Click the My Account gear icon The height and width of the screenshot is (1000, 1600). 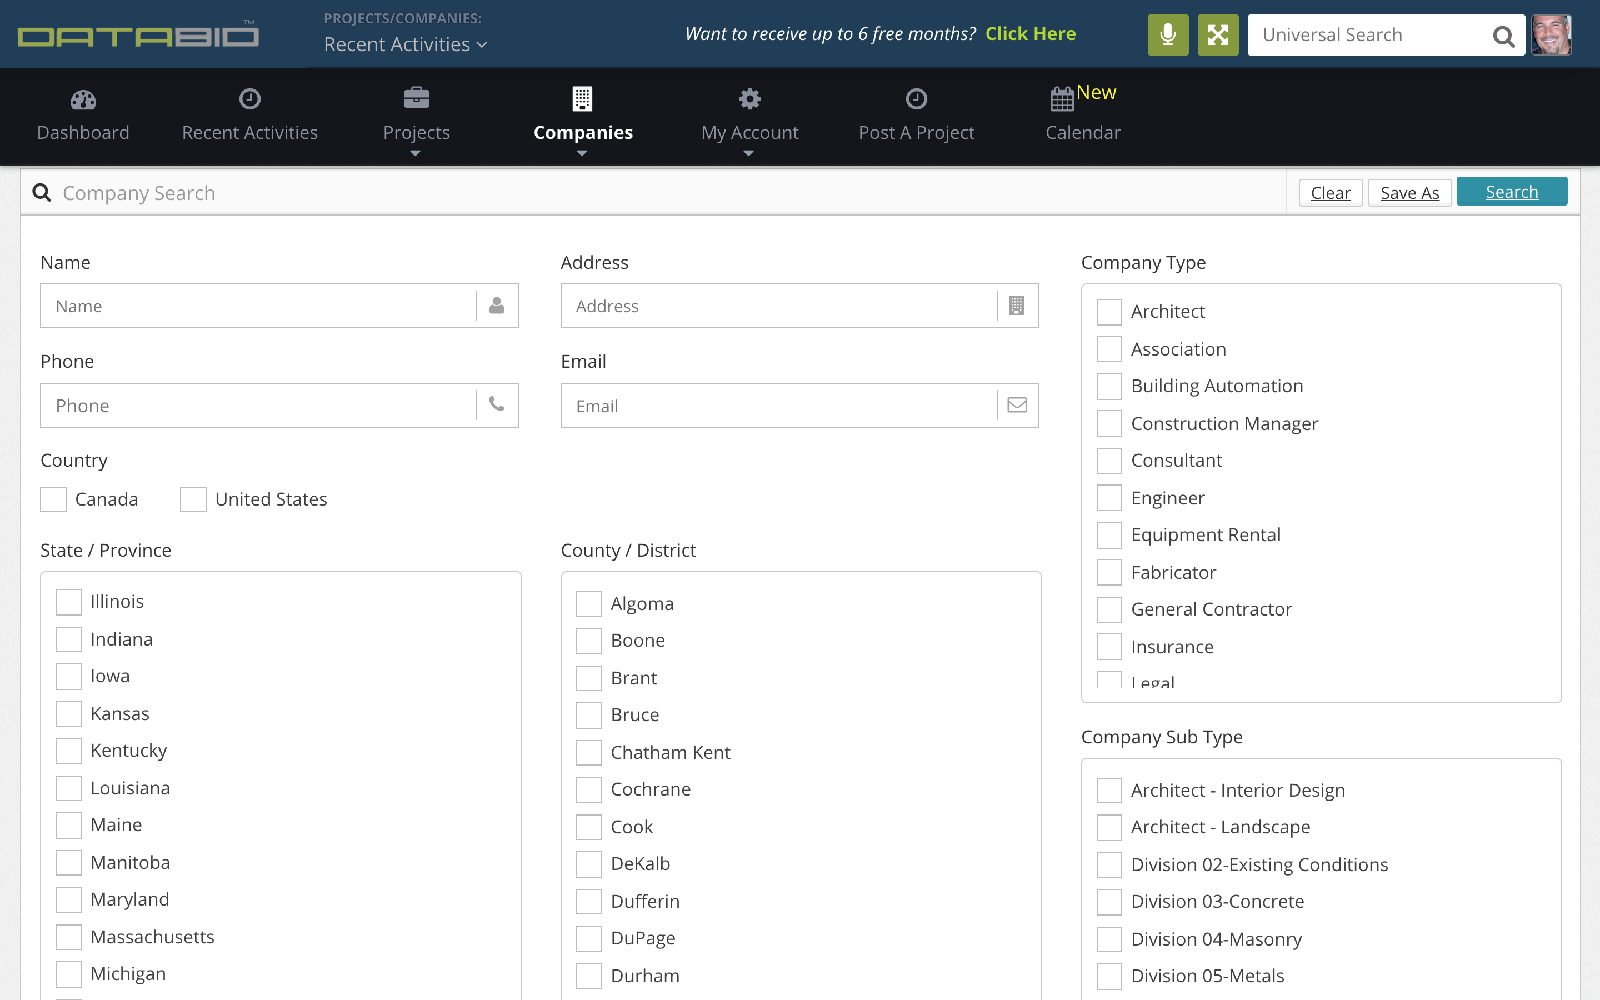[x=750, y=99]
